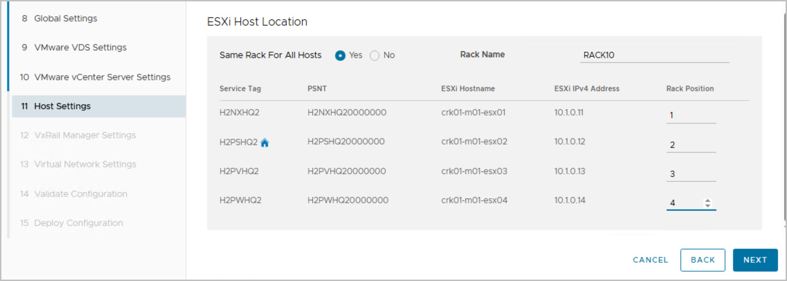Click the up arrow on rack position 4
The width and height of the screenshot is (787, 281).
point(708,200)
